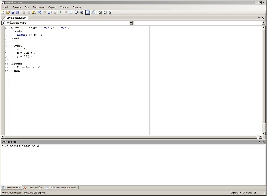The width and height of the screenshot is (267, 196).
Task: Open the Сервис menu
Action: pos(52,7)
